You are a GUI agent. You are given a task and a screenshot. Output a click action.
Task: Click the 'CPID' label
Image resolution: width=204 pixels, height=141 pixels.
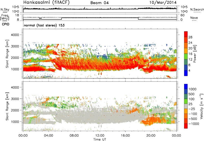6,24
